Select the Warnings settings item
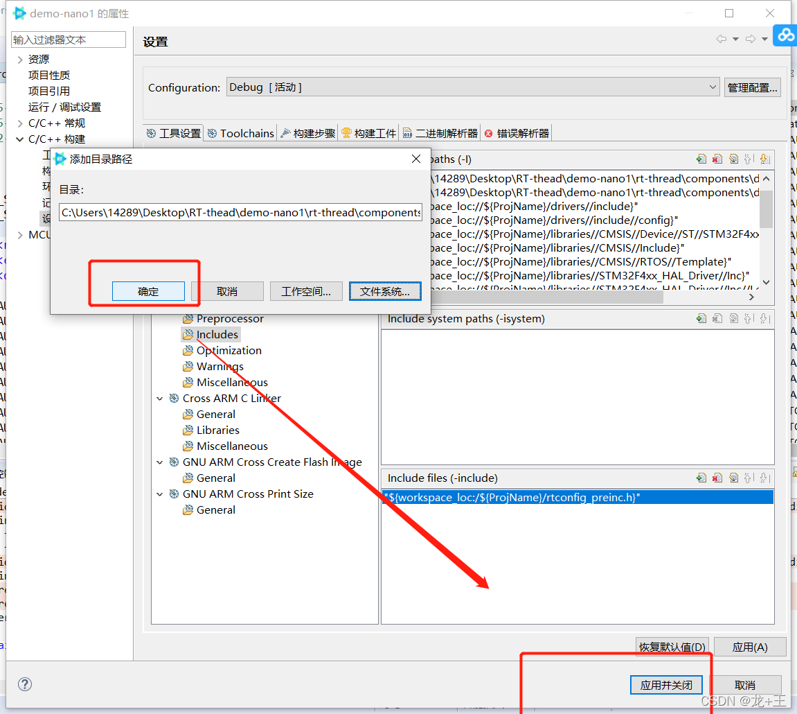This screenshot has width=797, height=714. pyautogui.click(x=213, y=367)
